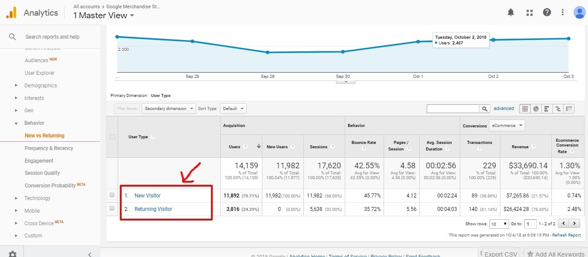Click the Refresh Report link
588x257 pixels.
click(566, 235)
